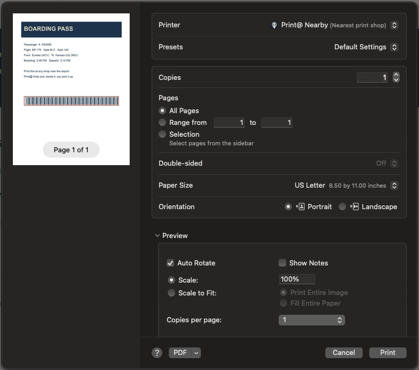Uncheck the Auto Rotate checkbox

170,263
